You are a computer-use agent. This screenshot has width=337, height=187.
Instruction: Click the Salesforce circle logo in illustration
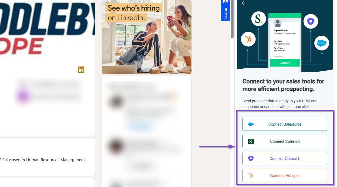click(x=322, y=43)
